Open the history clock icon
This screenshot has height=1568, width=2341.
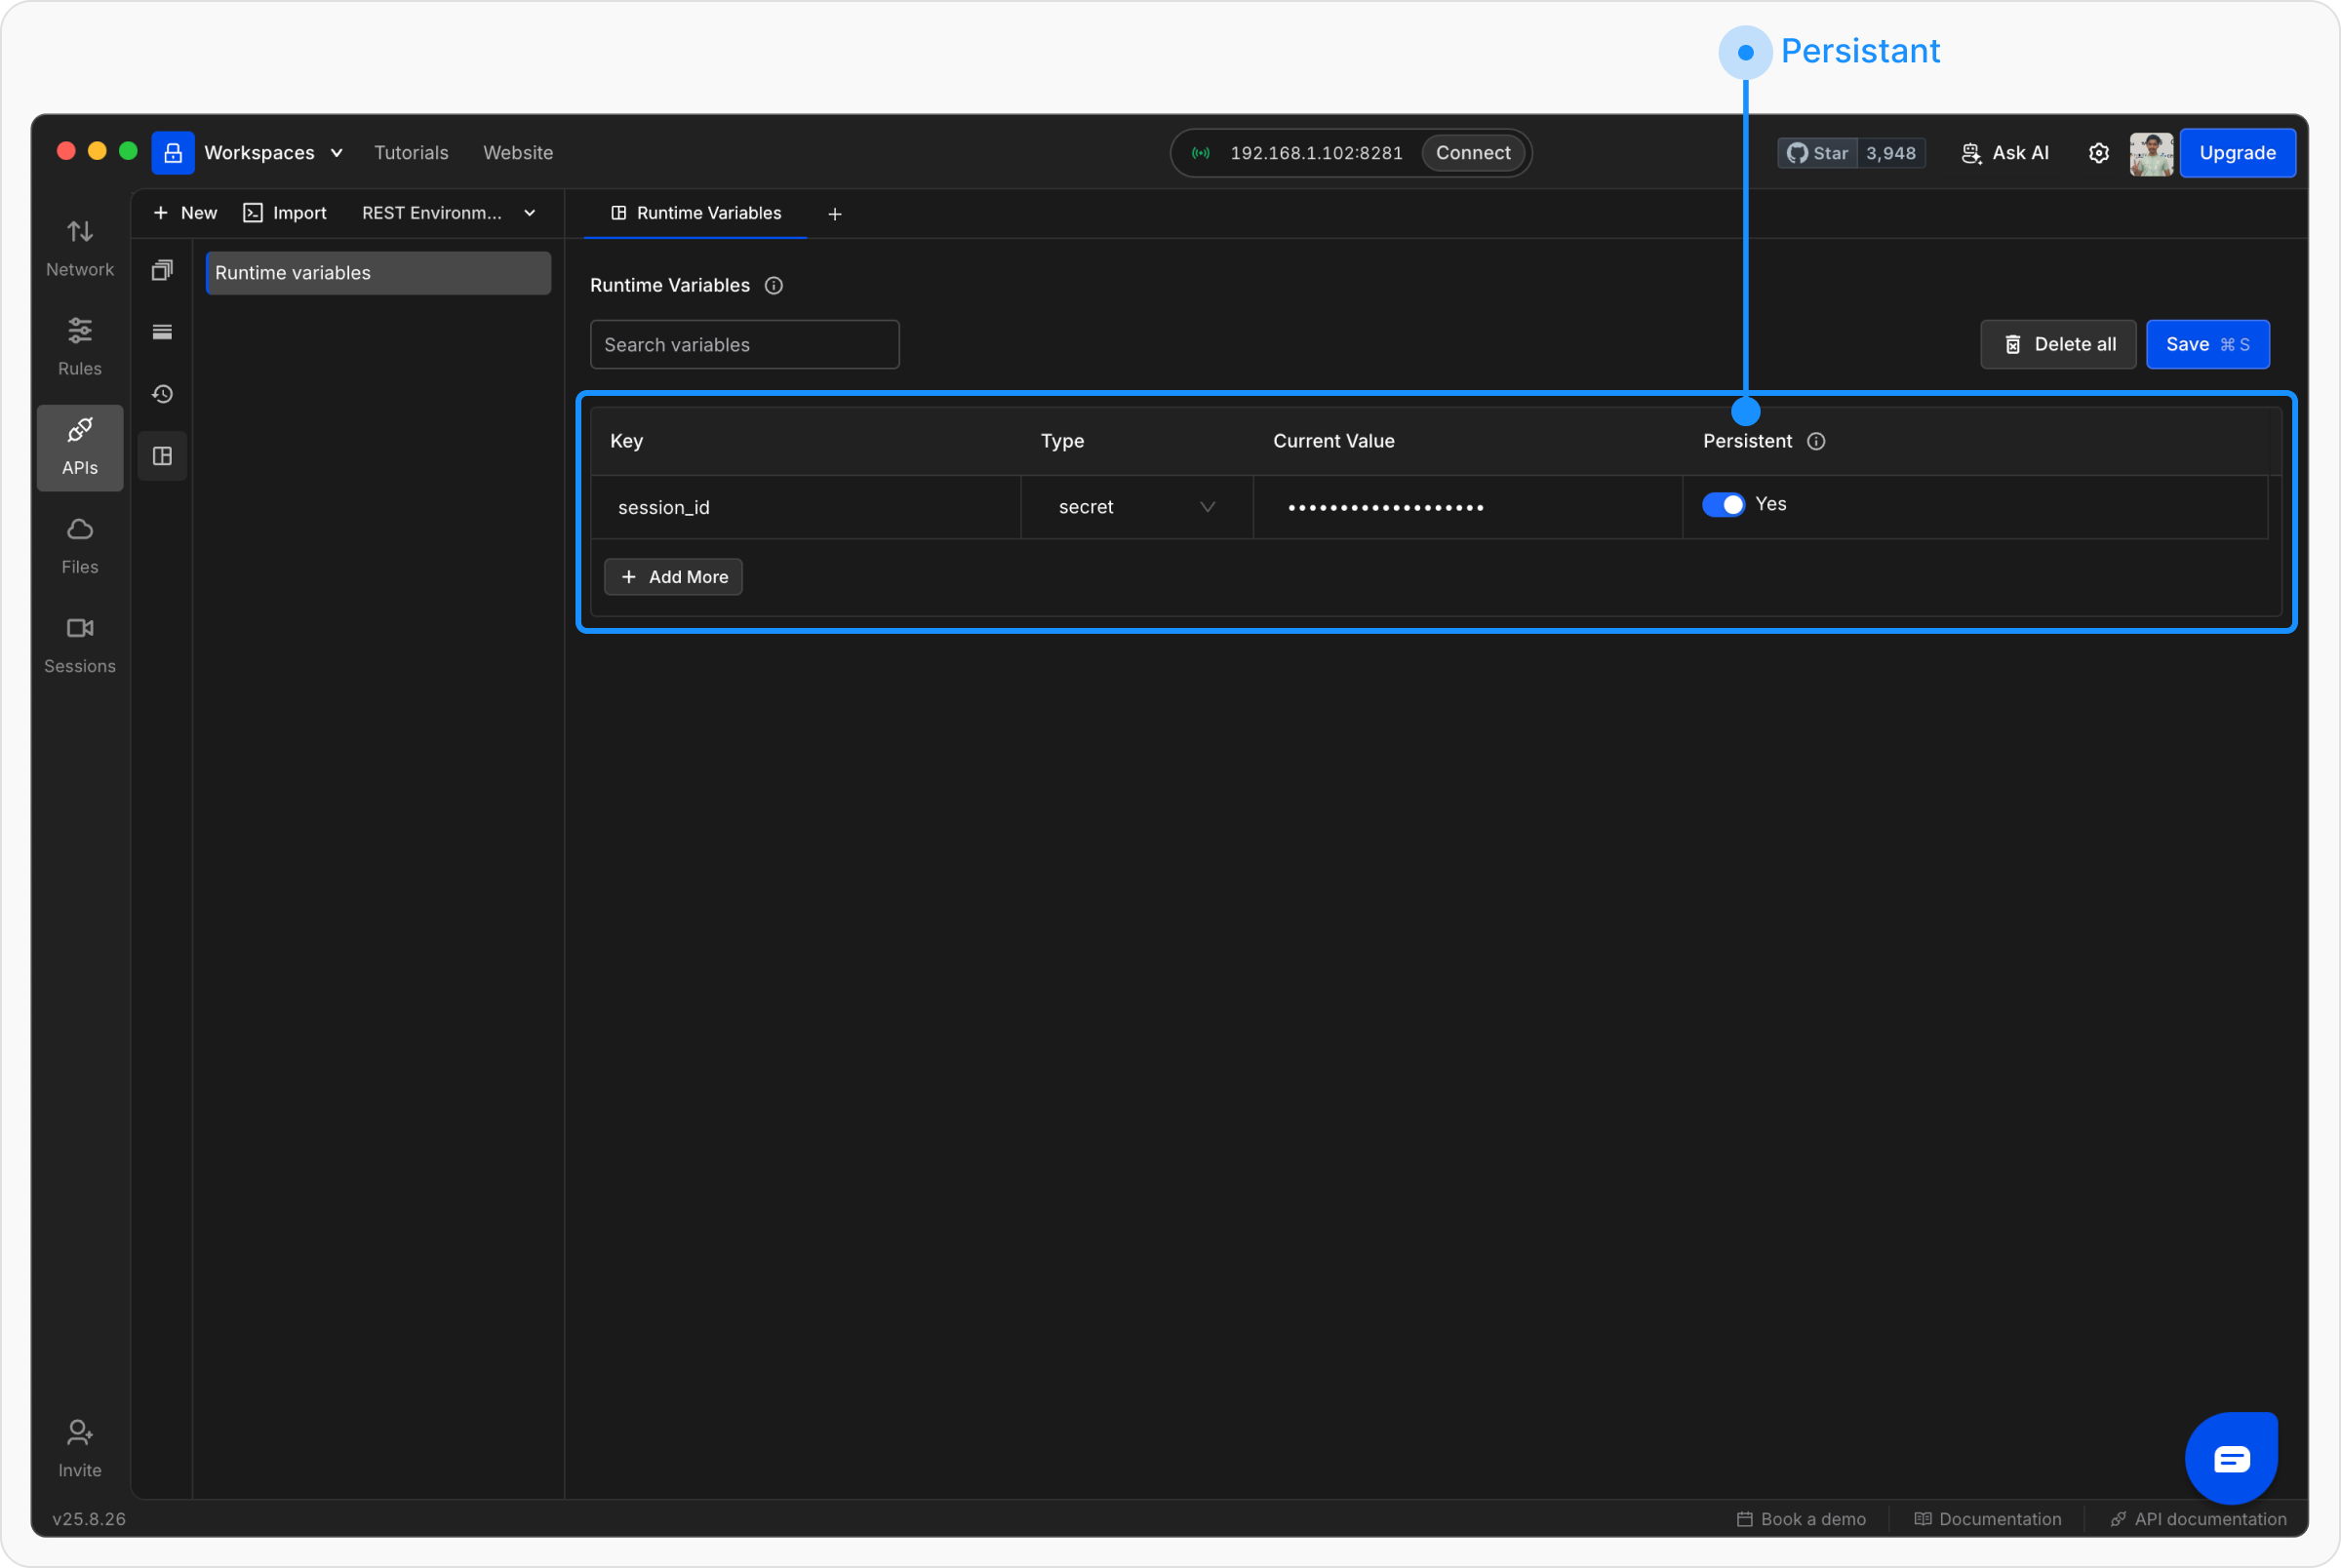coord(162,394)
